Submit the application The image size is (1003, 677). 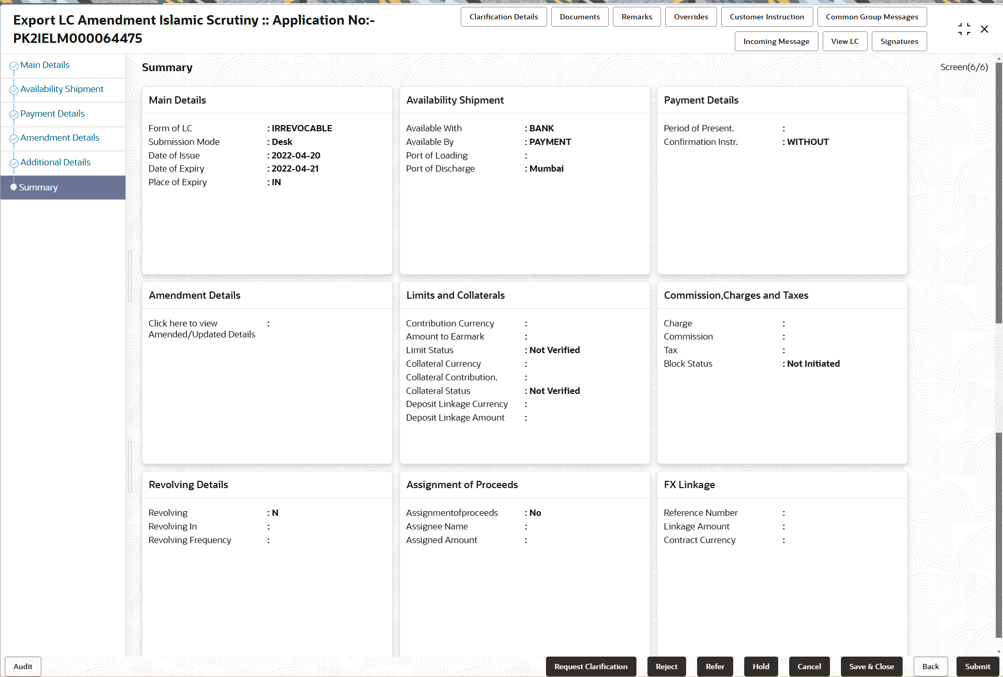tap(977, 666)
